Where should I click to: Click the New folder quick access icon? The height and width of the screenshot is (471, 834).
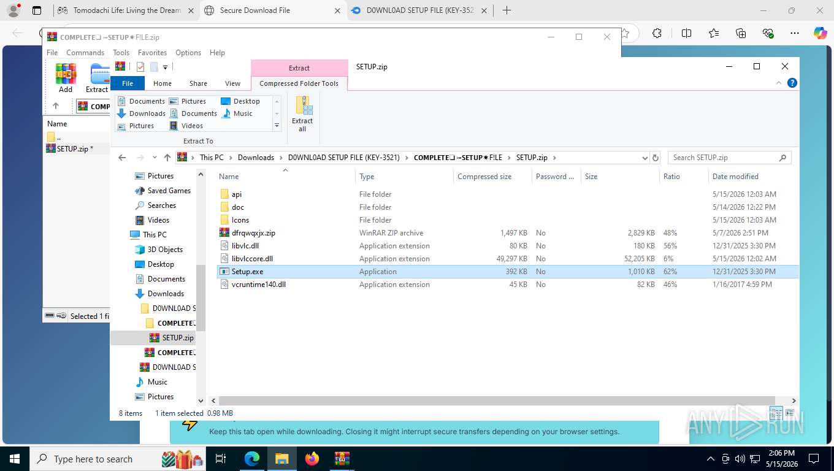point(154,67)
